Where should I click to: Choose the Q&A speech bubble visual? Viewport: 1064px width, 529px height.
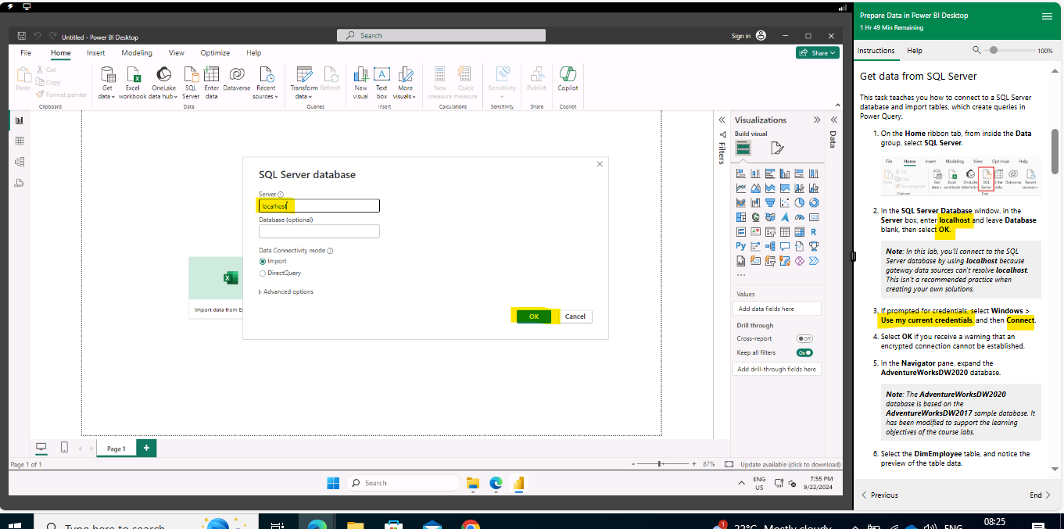[x=785, y=246]
